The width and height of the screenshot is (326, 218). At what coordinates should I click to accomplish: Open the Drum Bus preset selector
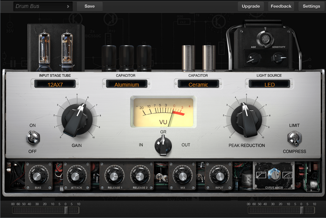click(43, 6)
